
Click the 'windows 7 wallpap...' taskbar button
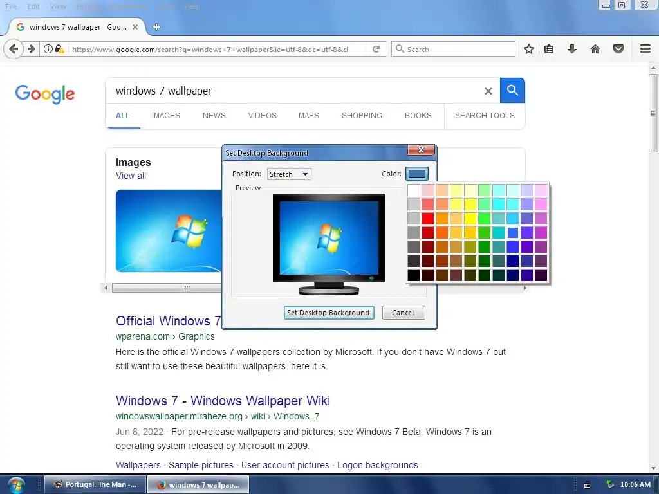(x=198, y=485)
